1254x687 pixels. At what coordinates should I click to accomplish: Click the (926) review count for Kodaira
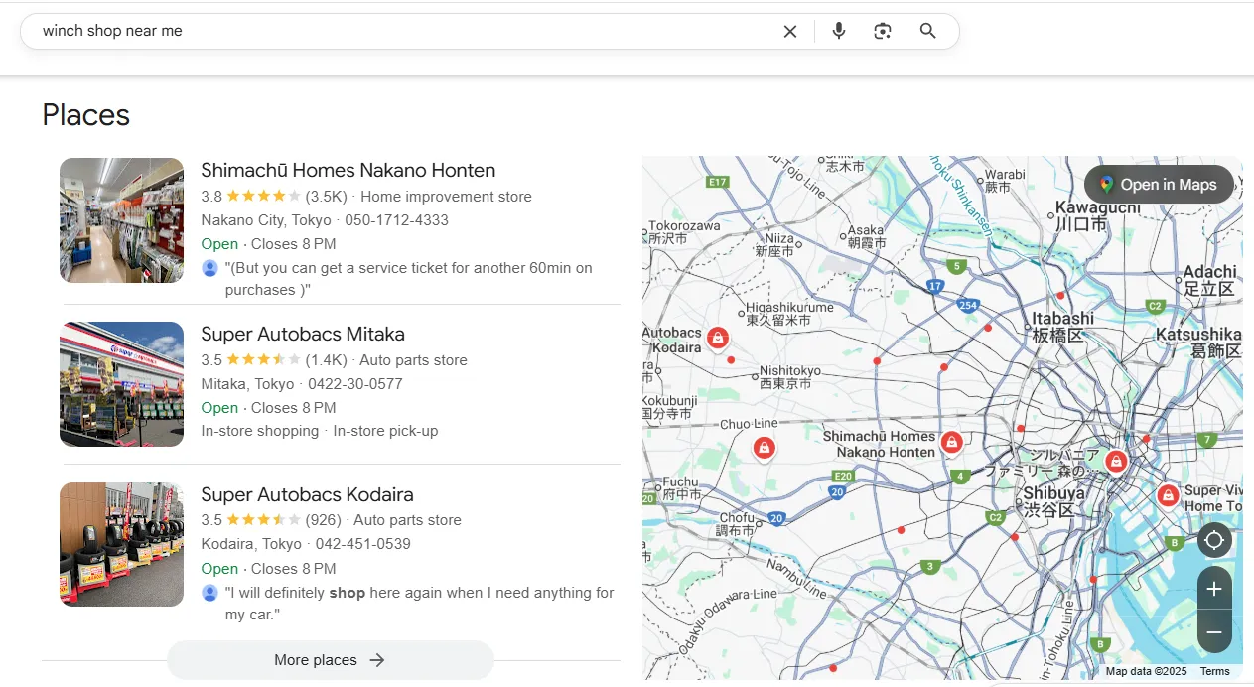324,520
